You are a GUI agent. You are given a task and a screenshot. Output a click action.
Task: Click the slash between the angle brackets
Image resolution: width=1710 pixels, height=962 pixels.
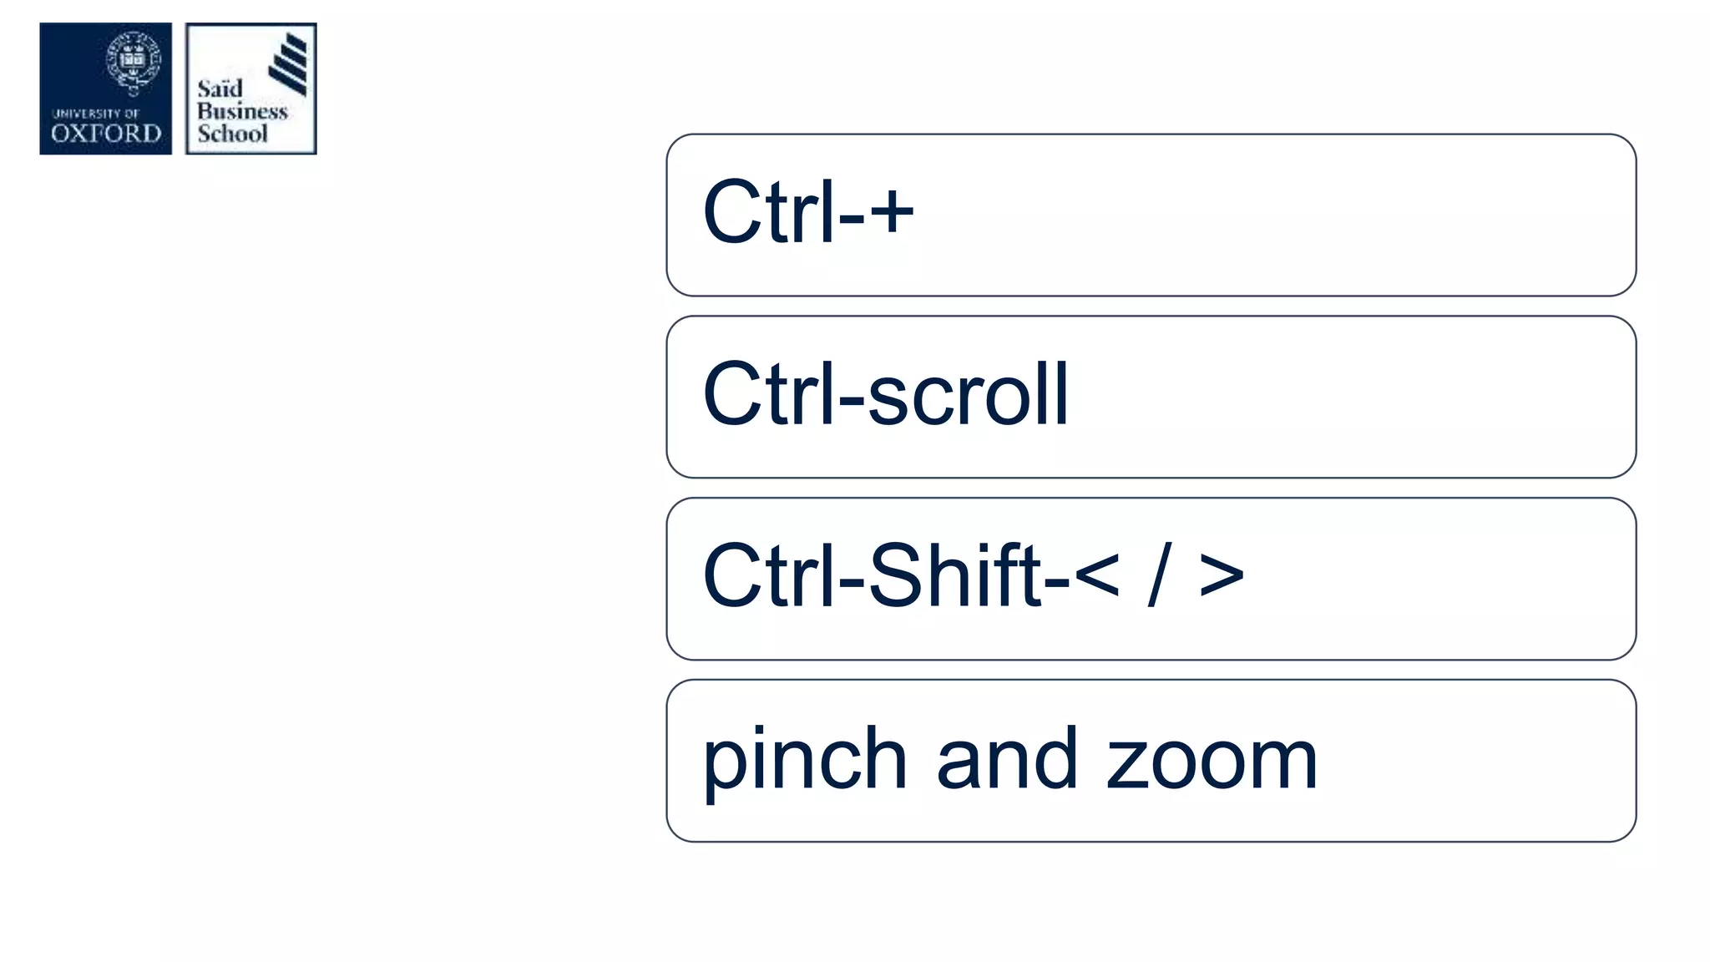click(x=1159, y=575)
